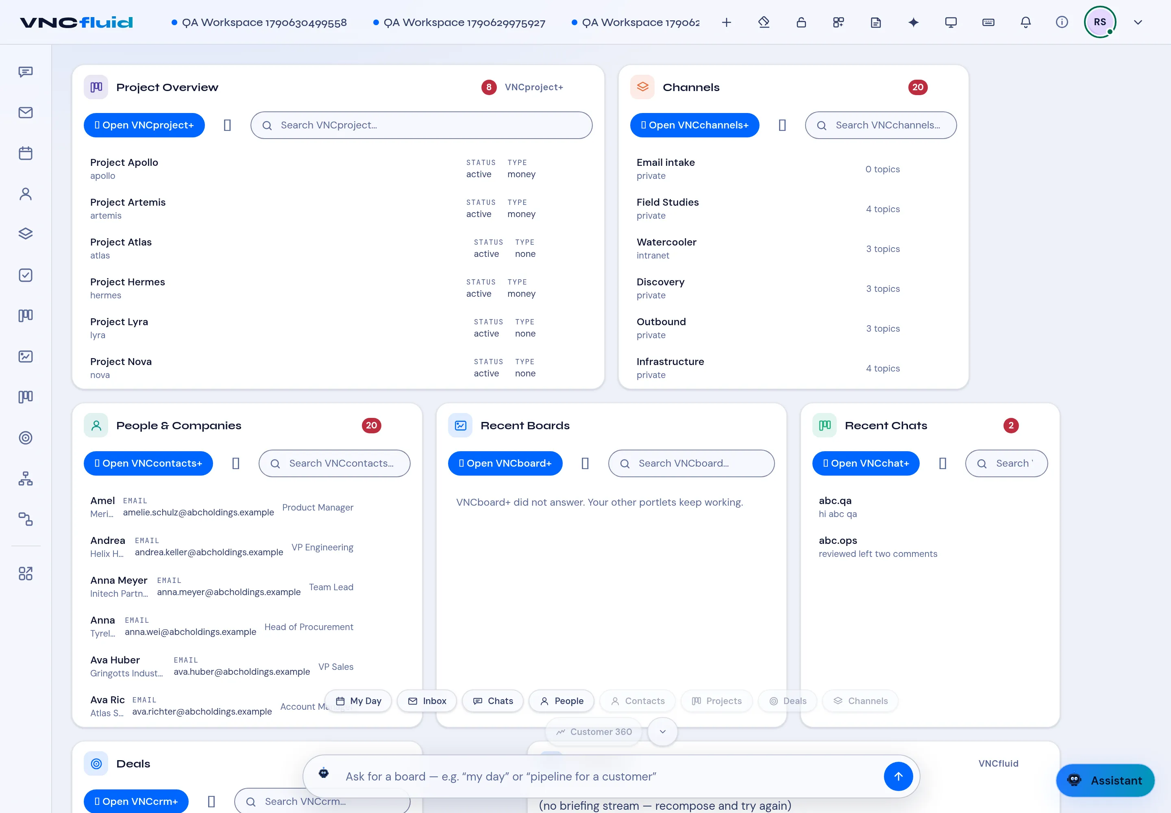Switch to QA Workspace 1790630499558 tab
Screen dimensions: 1171x813
click(x=259, y=22)
